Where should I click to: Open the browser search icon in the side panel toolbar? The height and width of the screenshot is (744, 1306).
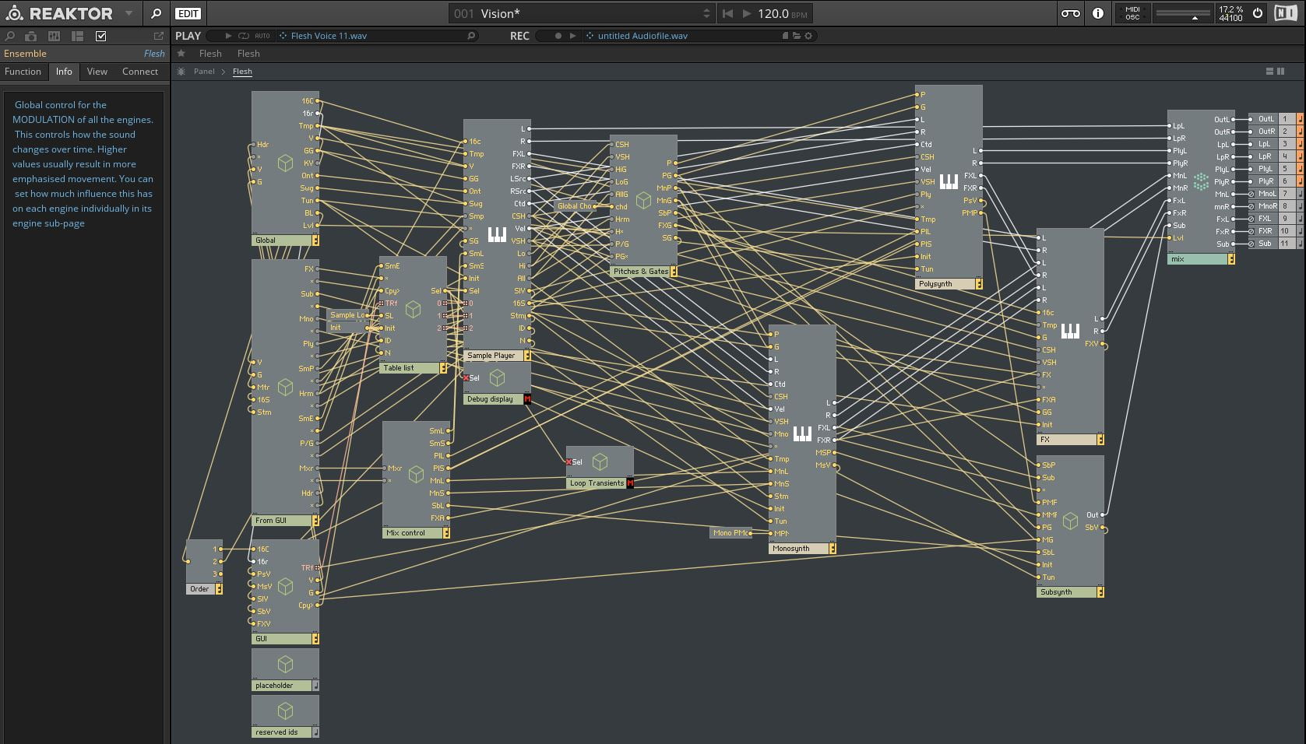click(x=10, y=36)
